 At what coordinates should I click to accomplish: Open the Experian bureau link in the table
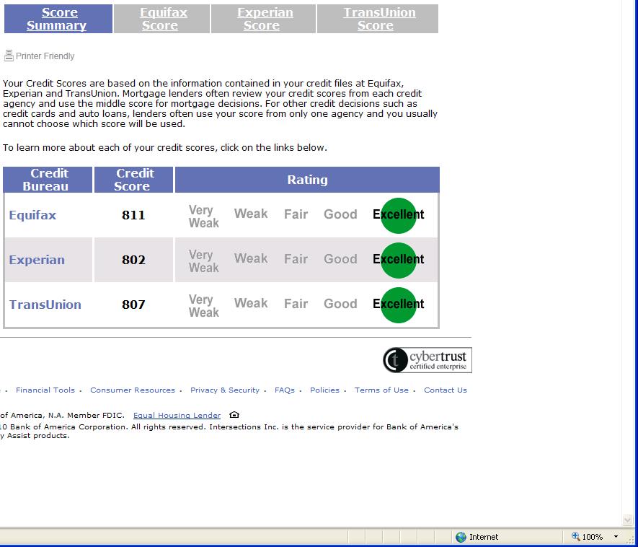[37, 260]
